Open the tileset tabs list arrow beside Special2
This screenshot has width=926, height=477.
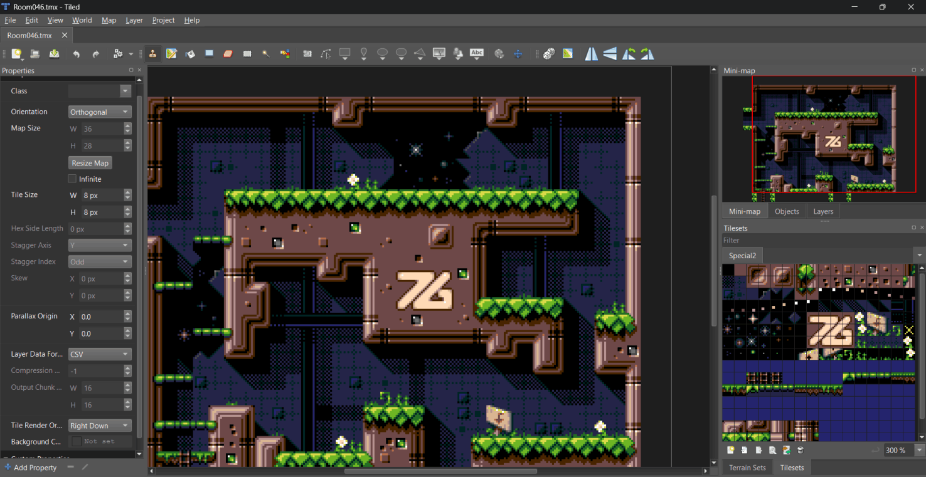click(920, 255)
